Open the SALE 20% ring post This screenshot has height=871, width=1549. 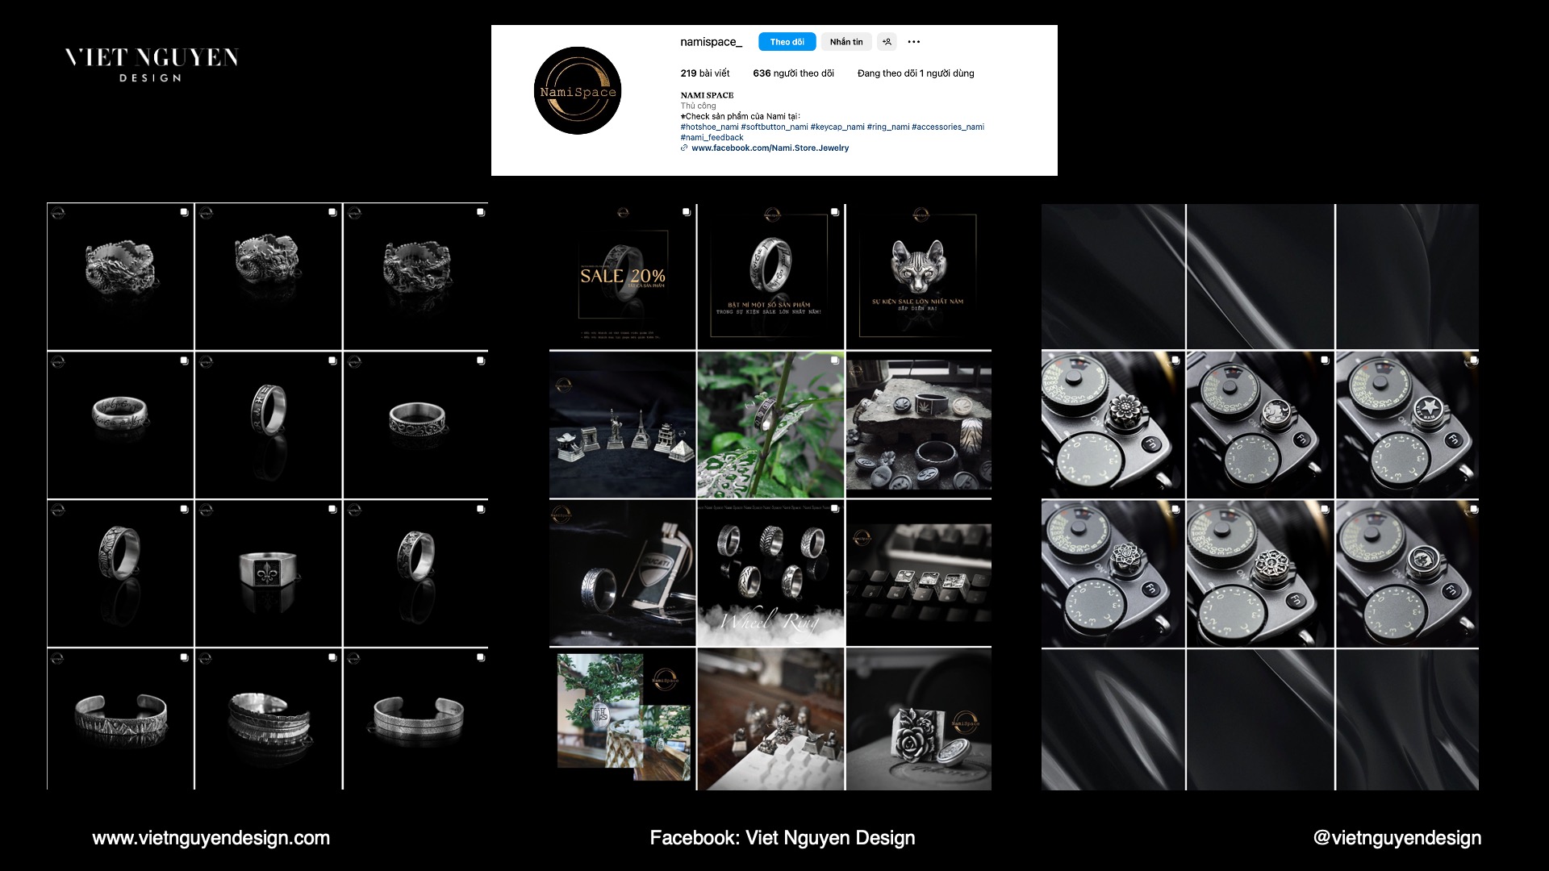click(x=622, y=277)
